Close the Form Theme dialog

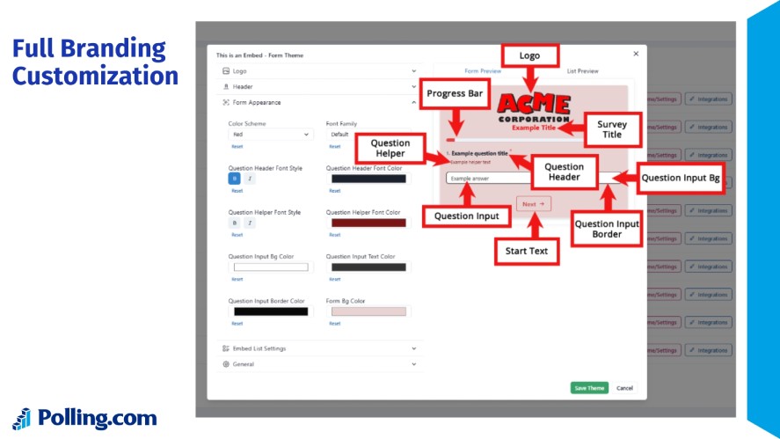(x=636, y=54)
